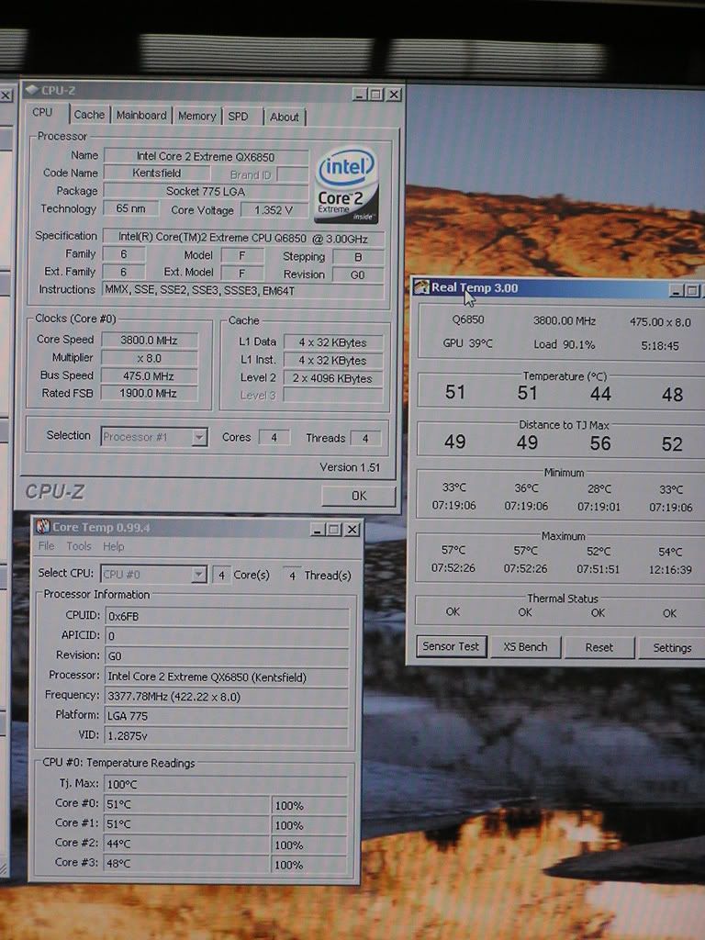The width and height of the screenshot is (705, 940).
Task: Open the Mainboard tab in CPU-Z
Action: [141, 115]
